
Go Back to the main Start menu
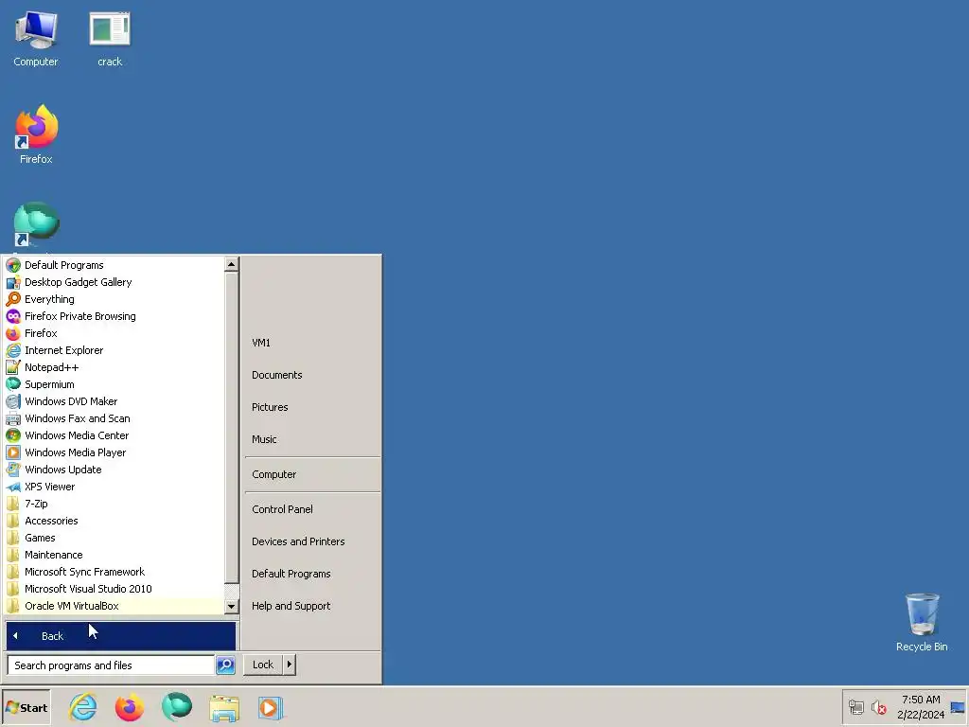coord(121,635)
